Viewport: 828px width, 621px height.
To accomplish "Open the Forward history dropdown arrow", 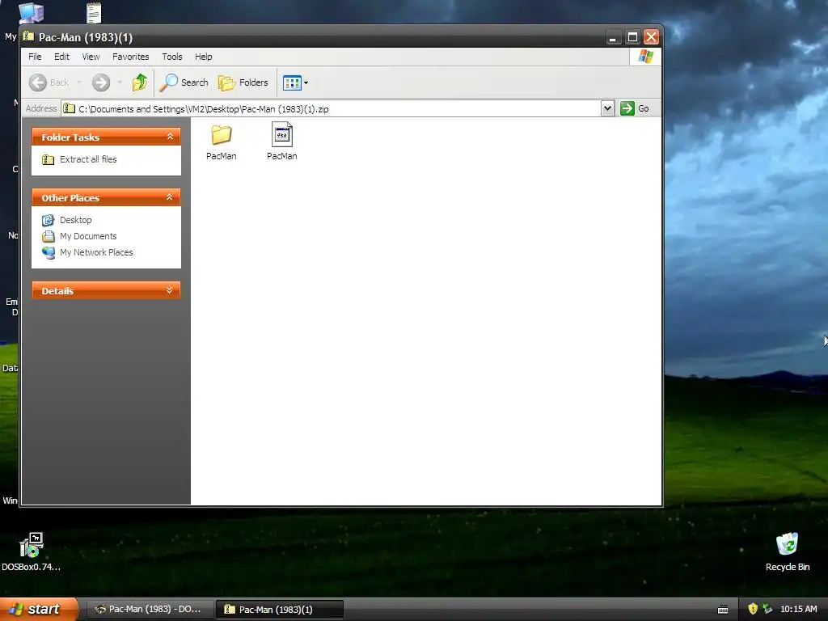I will point(120,82).
